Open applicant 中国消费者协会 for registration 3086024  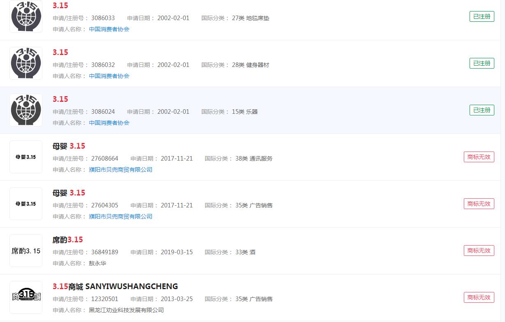click(x=109, y=123)
